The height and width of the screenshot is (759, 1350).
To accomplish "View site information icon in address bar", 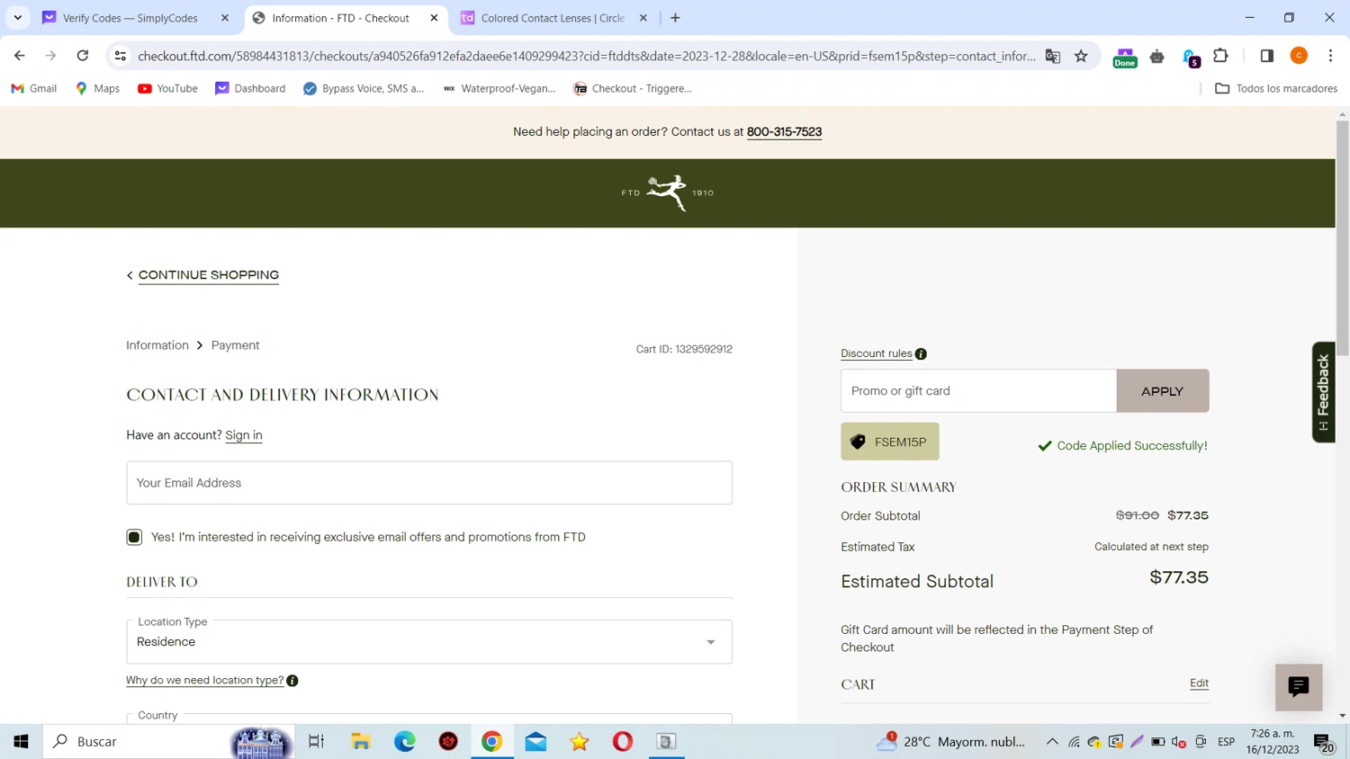I will [x=120, y=56].
